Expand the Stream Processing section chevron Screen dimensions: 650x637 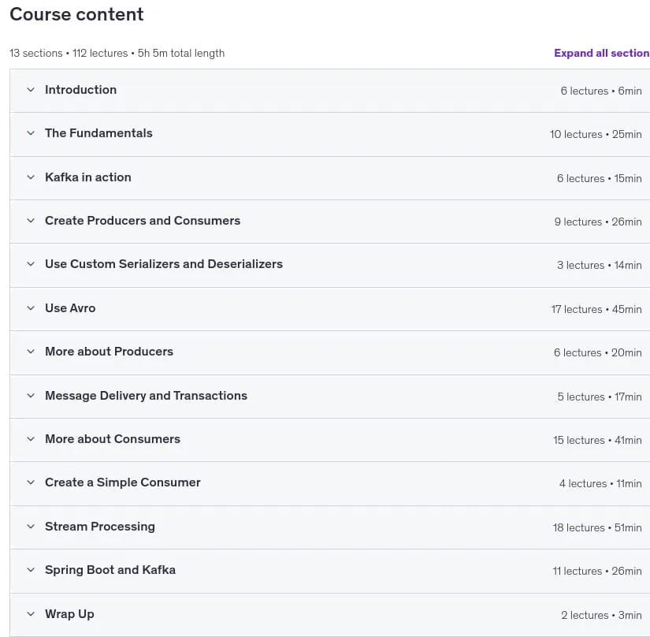coord(31,527)
